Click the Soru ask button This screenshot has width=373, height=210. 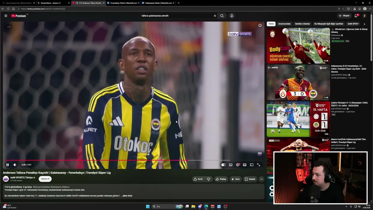235,179
